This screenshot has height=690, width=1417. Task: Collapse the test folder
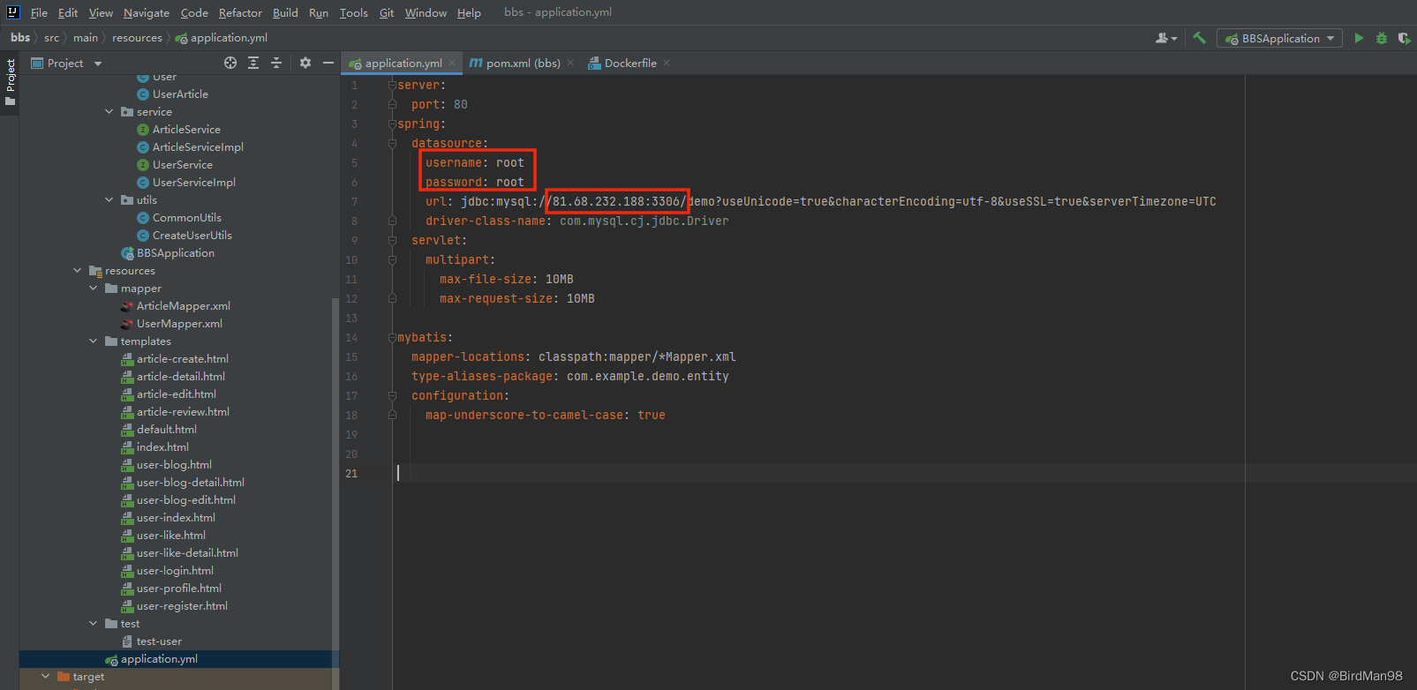[94, 624]
